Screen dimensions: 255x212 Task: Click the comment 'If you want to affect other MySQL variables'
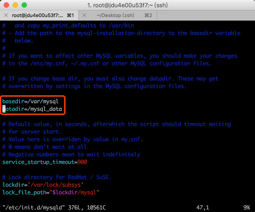(x=120, y=56)
